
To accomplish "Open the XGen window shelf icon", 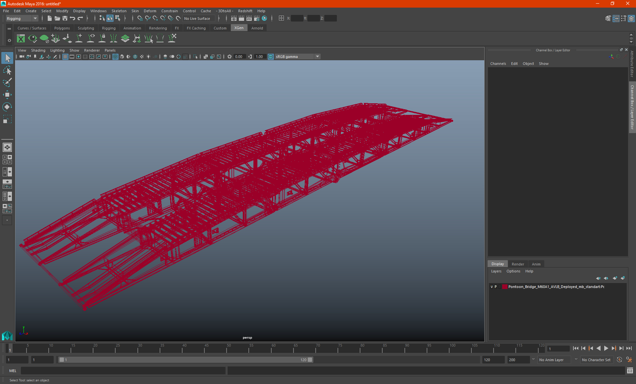I will coord(21,39).
